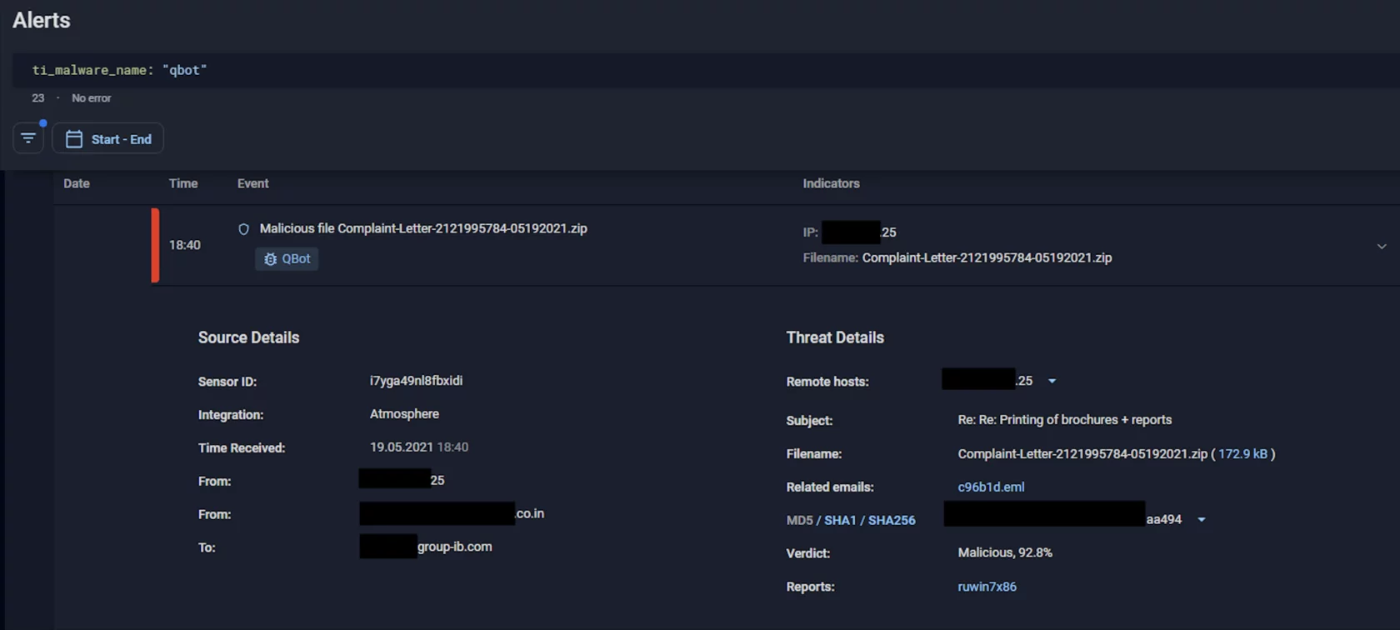Click the 172.9 kB file size link
The width and height of the screenshot is (1400, 630).
1242,454
